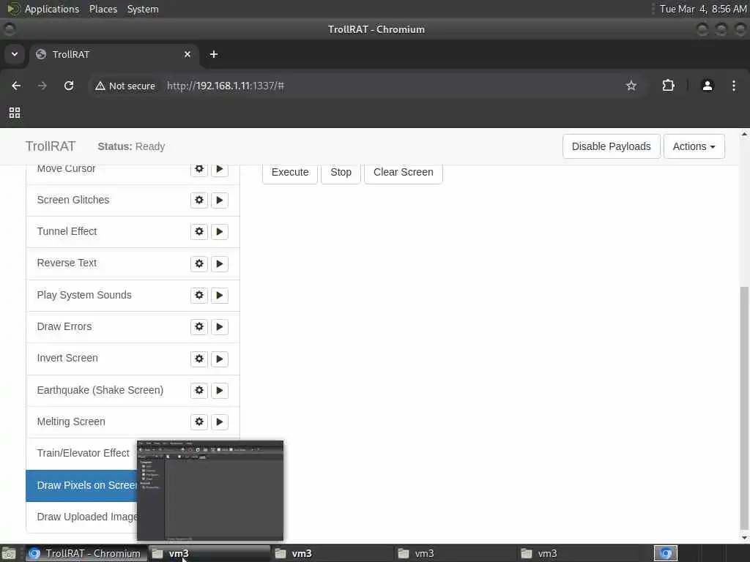Open settings gear for Screen Glitches

(199, 200)
